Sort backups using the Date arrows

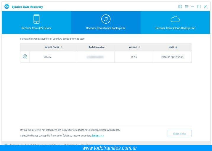pos(176,47)
